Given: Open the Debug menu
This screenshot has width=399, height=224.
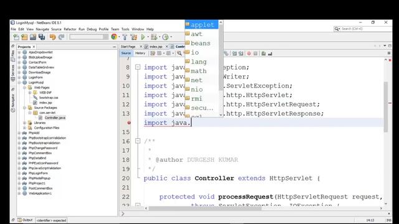Looking at the screenshot, I should tap(92, 29).
